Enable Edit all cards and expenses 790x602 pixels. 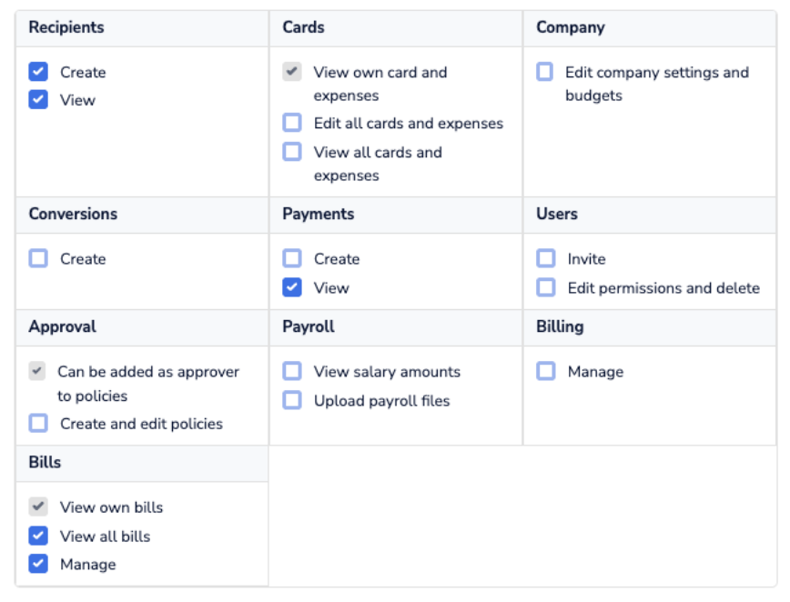(292, 123)
